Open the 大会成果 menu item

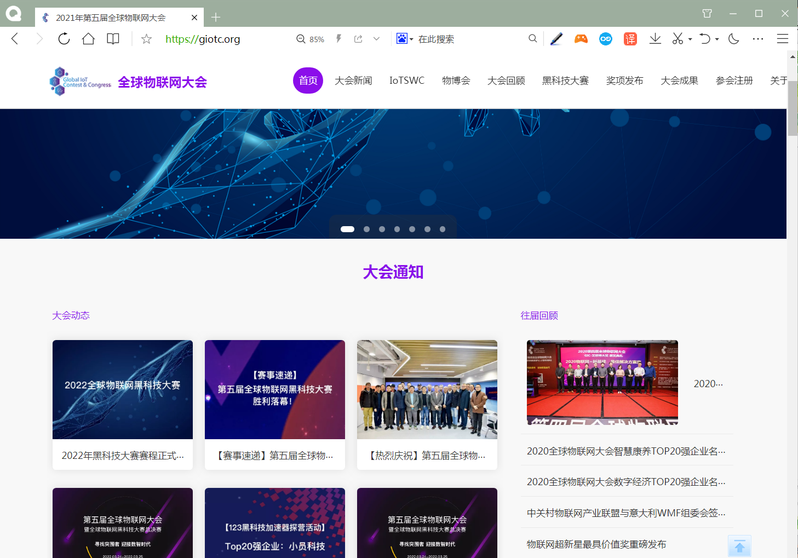coord(679,80)
